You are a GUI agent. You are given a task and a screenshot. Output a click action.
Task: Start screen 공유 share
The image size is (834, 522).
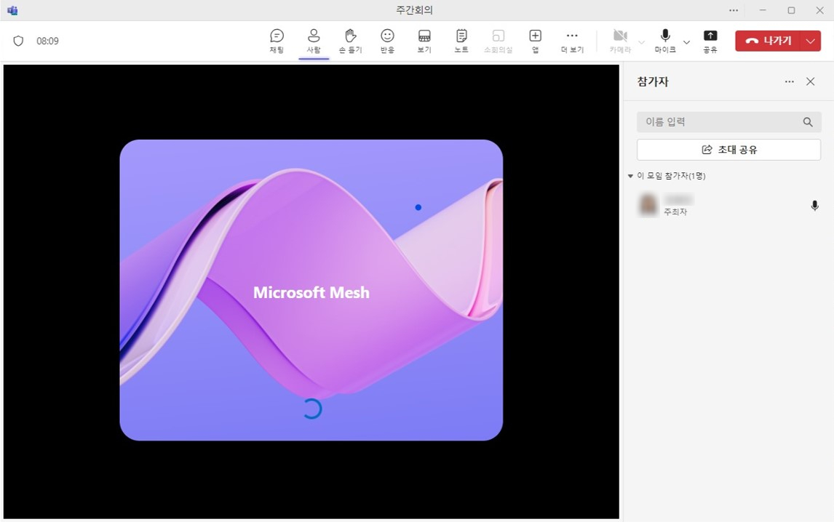click(x=710, y=41)
